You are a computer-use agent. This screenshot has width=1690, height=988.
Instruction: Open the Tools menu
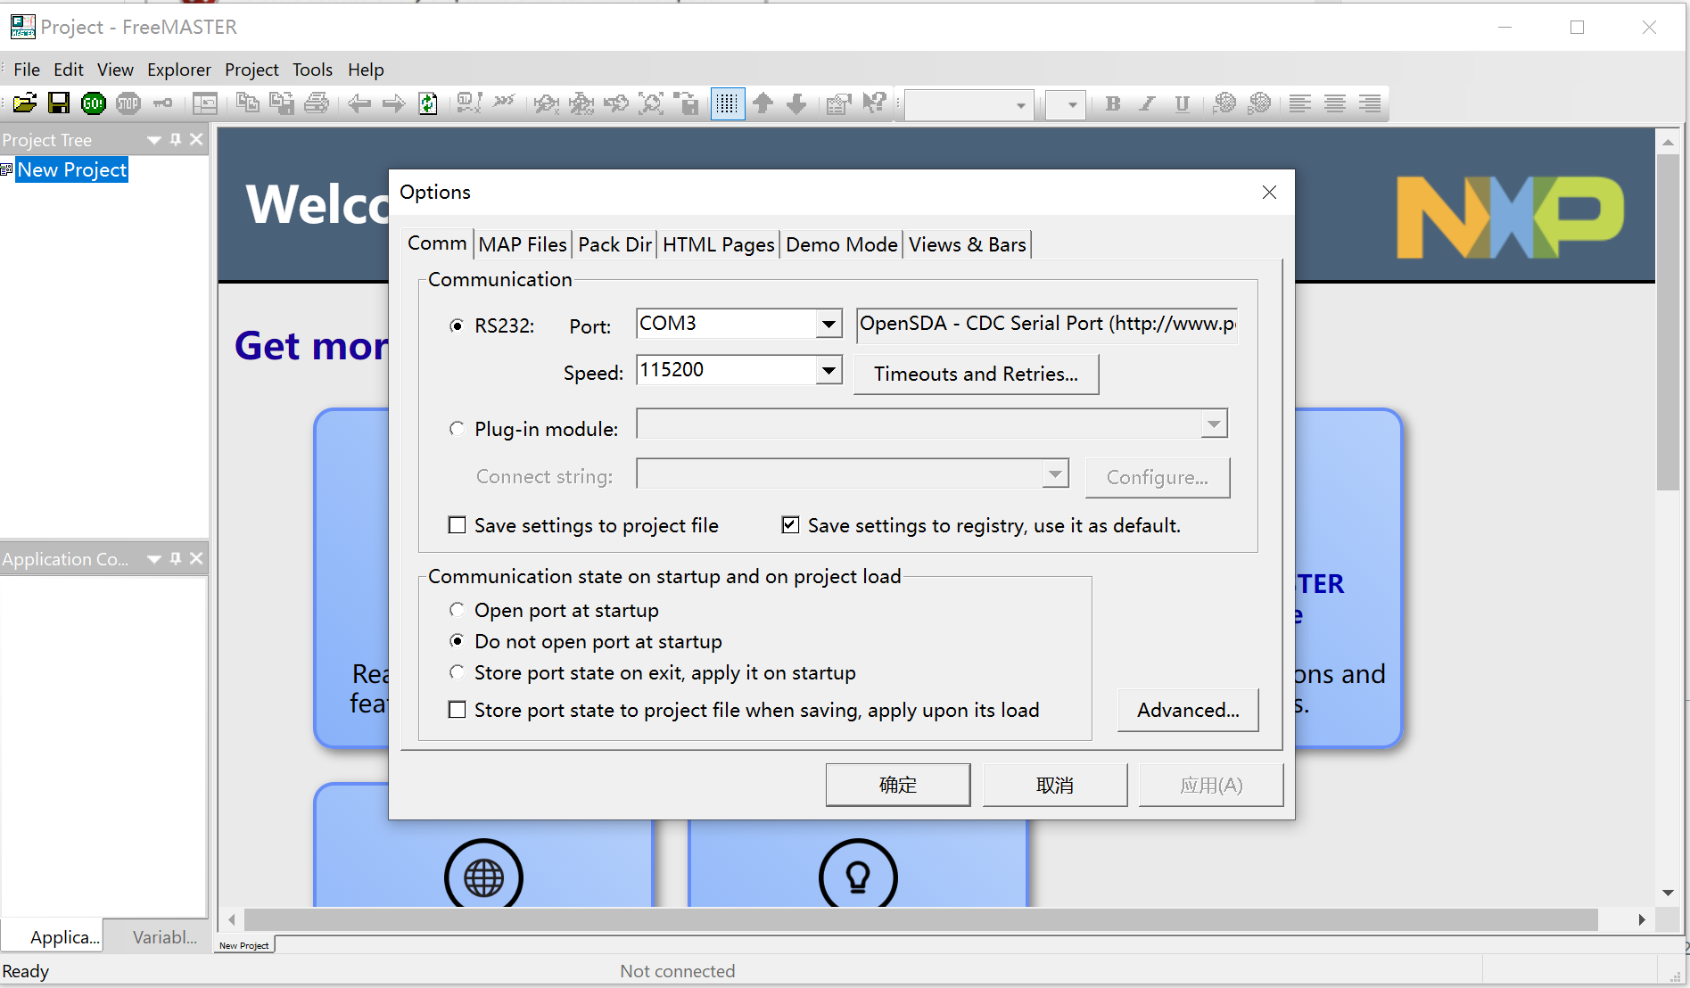[x=312, y=70]
